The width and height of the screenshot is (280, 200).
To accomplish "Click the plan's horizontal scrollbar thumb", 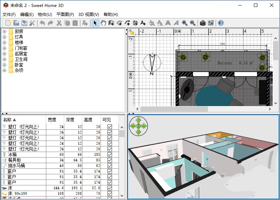I will tap(174, 109).
